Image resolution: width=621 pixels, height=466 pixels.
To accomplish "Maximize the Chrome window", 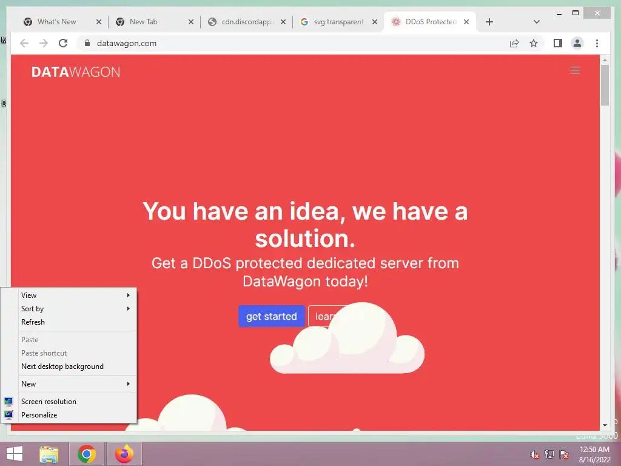I will click(x=576, y=13).
